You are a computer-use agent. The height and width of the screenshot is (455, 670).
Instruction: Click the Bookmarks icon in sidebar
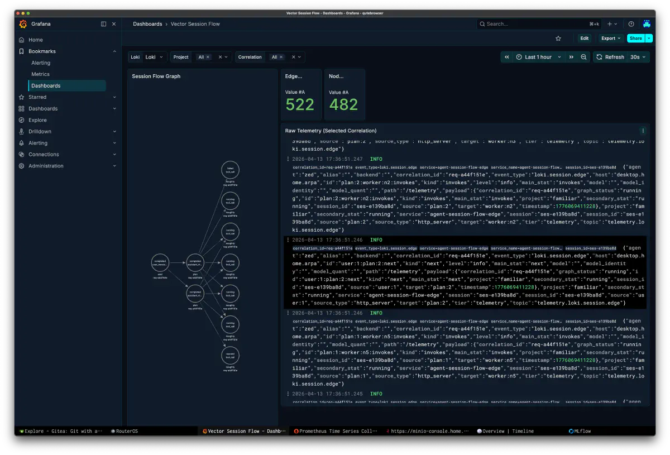[22, 51]
